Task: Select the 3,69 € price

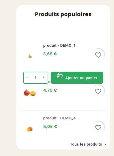Action: click(50, 54)
